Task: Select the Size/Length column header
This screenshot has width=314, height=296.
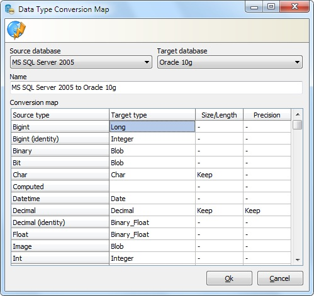Action: pos(220,115)
